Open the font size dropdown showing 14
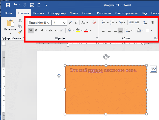The width and height of the screenshot is (159, 120). [65, 23]
